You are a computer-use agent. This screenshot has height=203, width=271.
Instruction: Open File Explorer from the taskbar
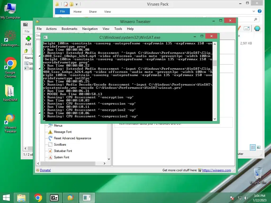coord(21,198)
